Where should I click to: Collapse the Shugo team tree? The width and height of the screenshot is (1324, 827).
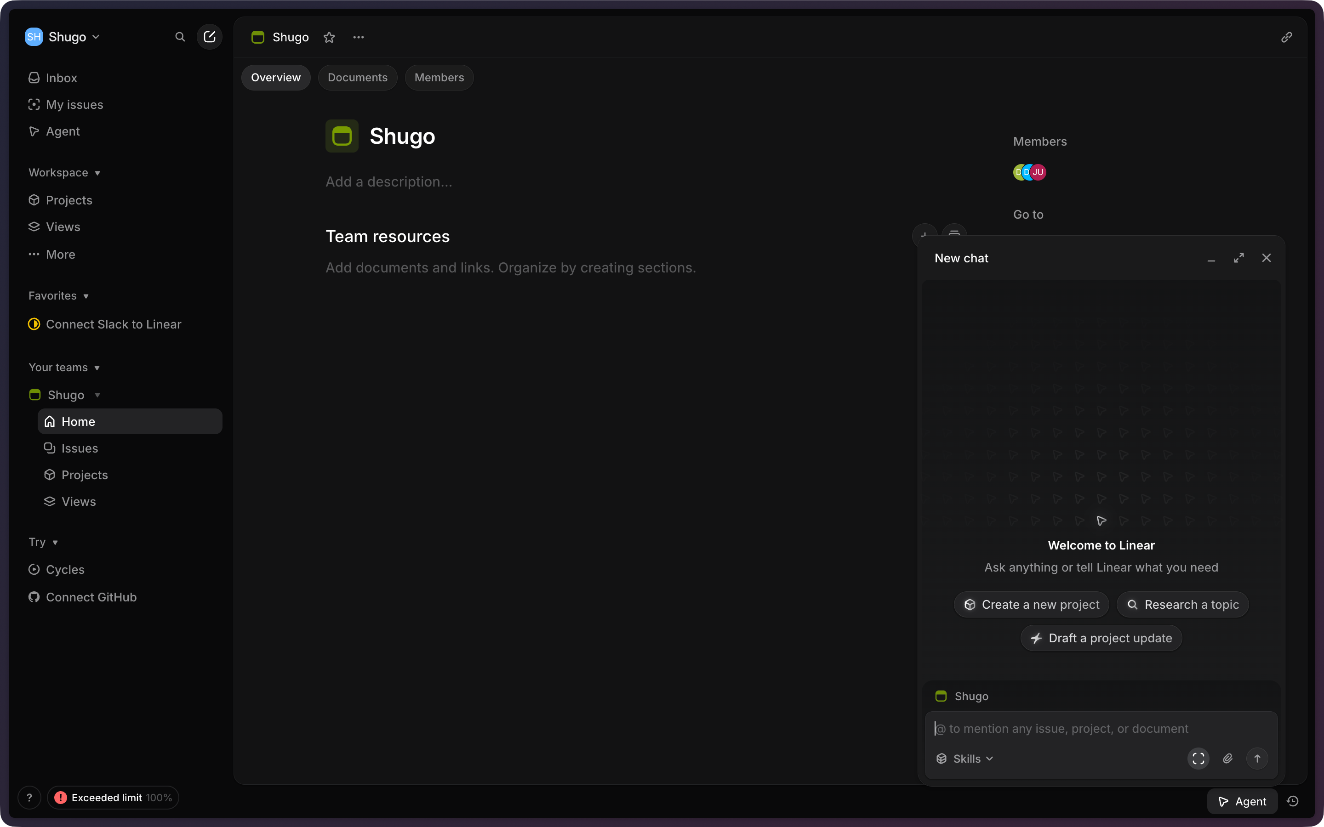[x=97, y=395]
